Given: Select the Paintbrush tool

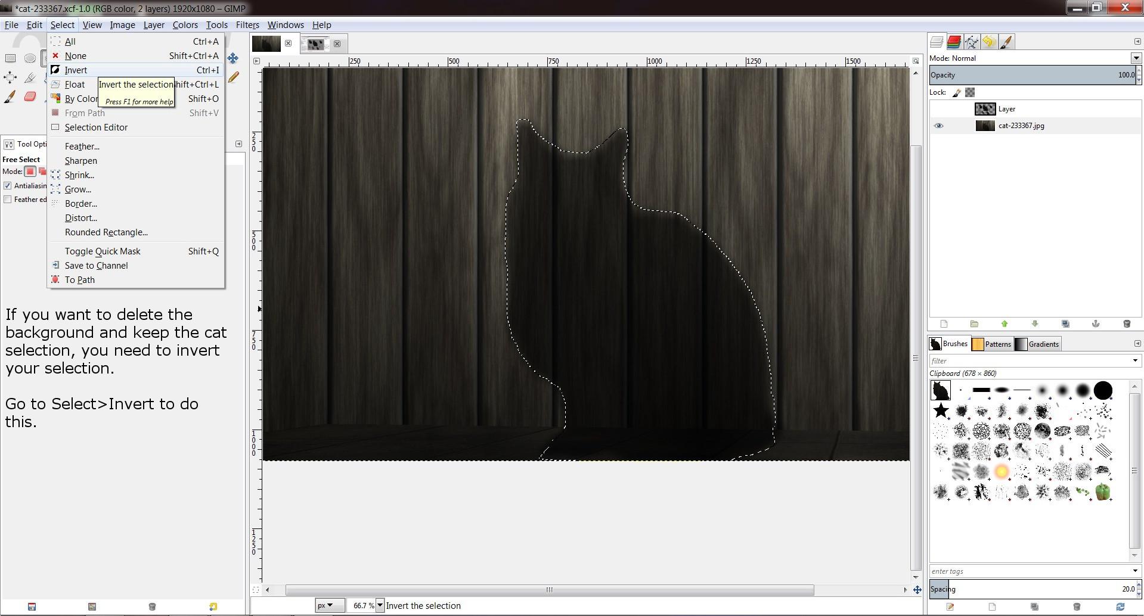Looking at the screenshot, I should click(10, 97).
